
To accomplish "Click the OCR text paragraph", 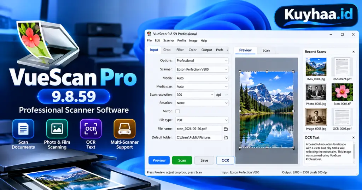I will tap(328, 152).
